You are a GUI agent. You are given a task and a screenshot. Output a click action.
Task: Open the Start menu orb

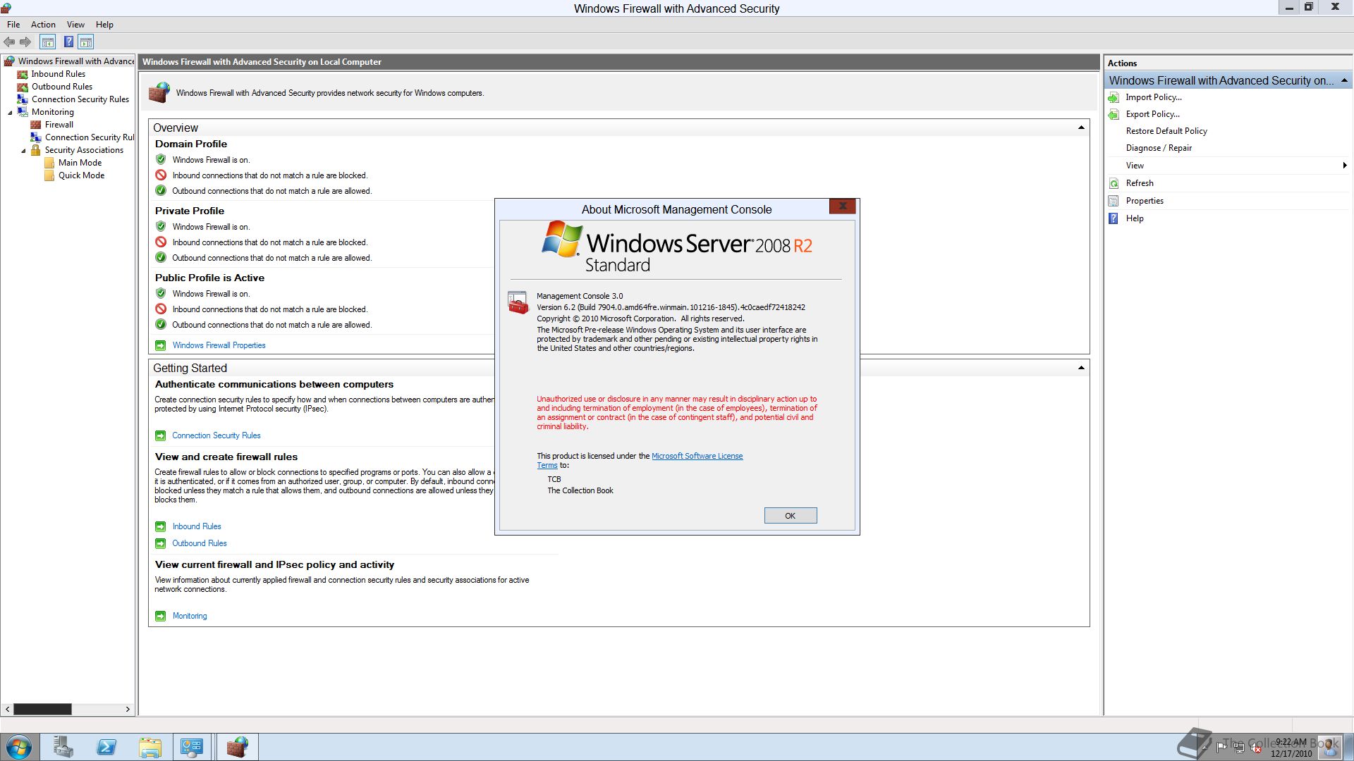tap(19, 747)
